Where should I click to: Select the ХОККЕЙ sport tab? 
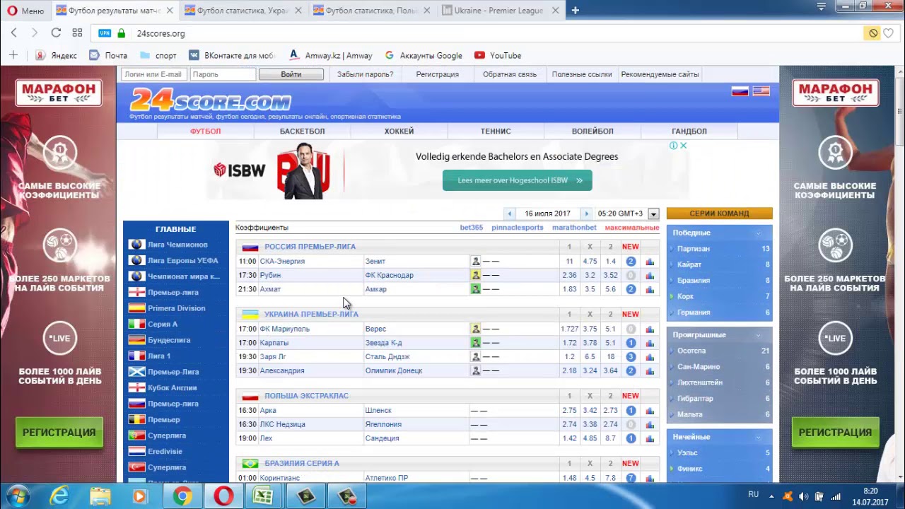tap(399, 131)
